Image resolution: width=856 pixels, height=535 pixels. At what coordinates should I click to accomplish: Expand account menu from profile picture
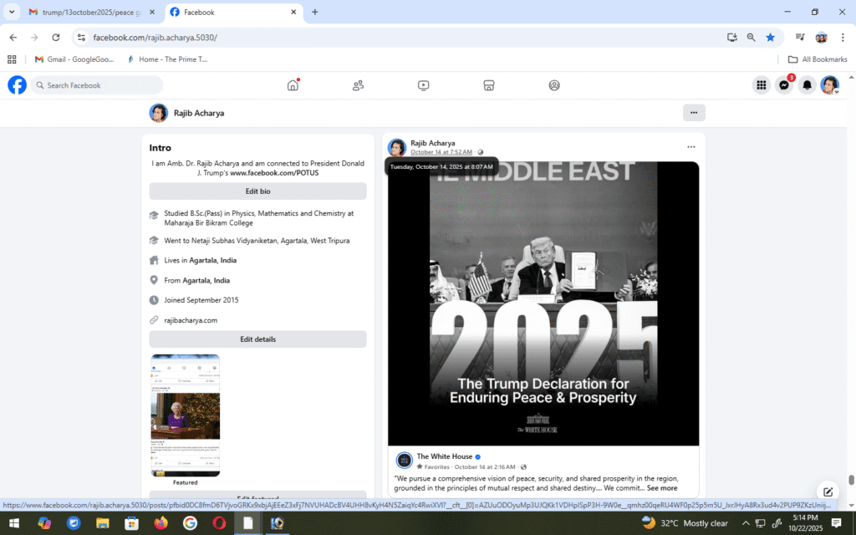click(x=829, y=85)
